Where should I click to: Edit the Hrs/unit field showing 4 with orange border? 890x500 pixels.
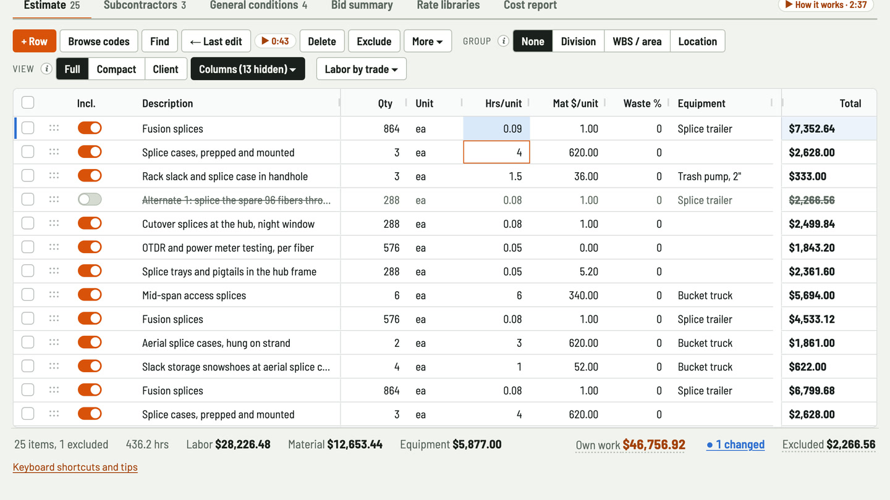point(496,152)
